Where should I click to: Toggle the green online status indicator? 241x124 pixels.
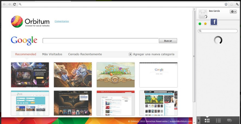200,24
